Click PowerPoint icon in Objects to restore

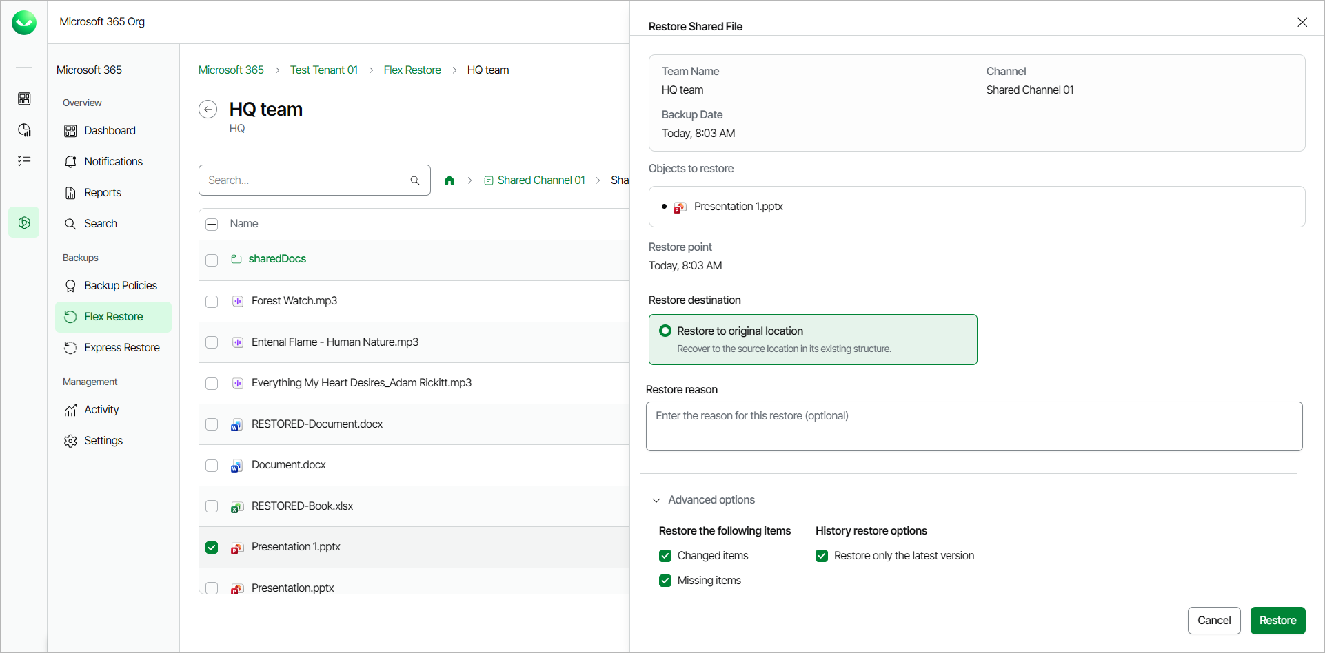(x=680, y=207)
